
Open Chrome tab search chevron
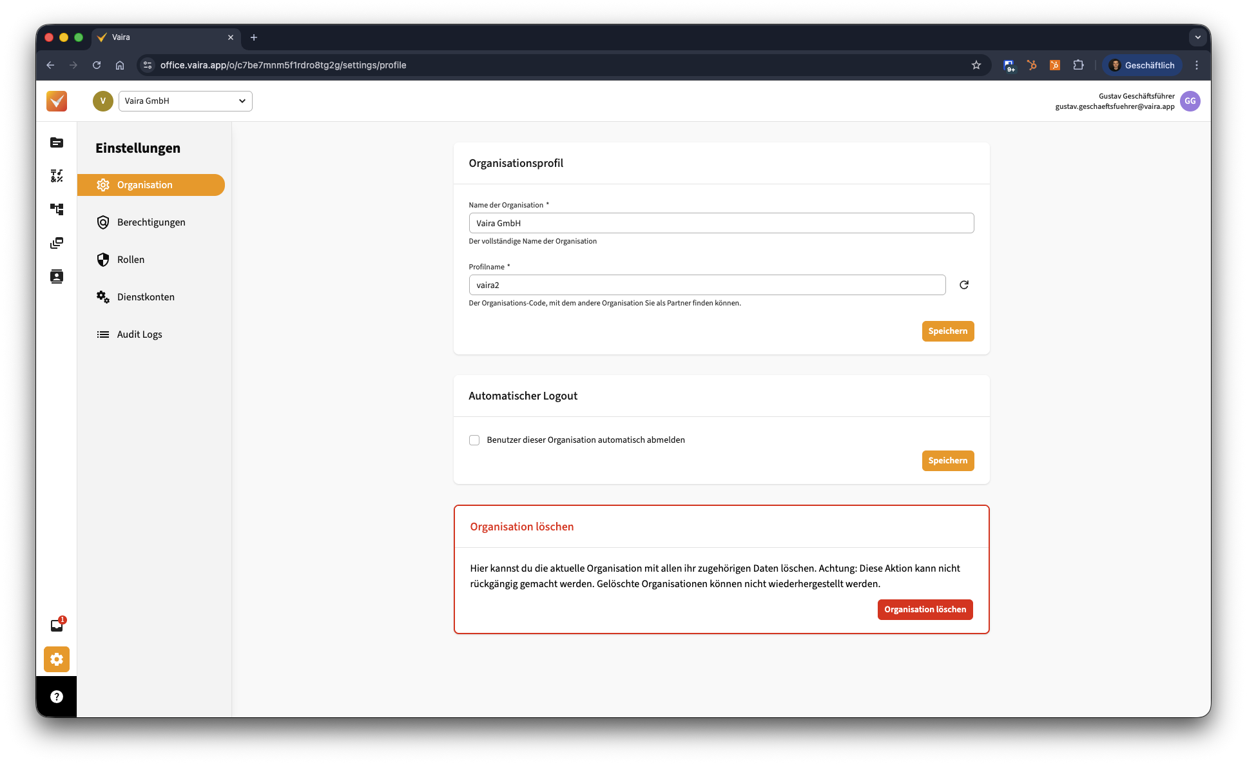point(1197,37)
